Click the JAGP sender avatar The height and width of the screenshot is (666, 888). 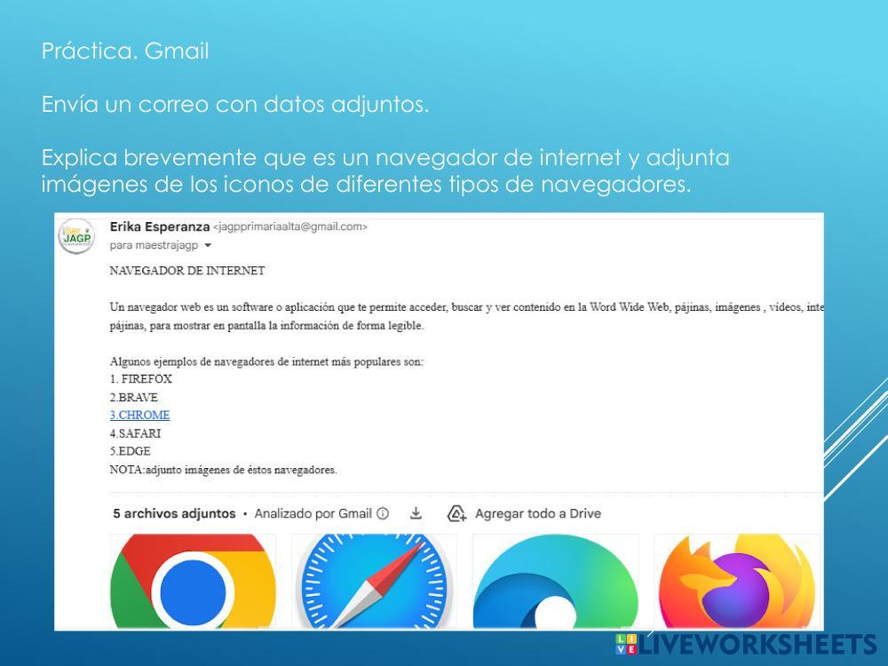click(x=75, y=236)
